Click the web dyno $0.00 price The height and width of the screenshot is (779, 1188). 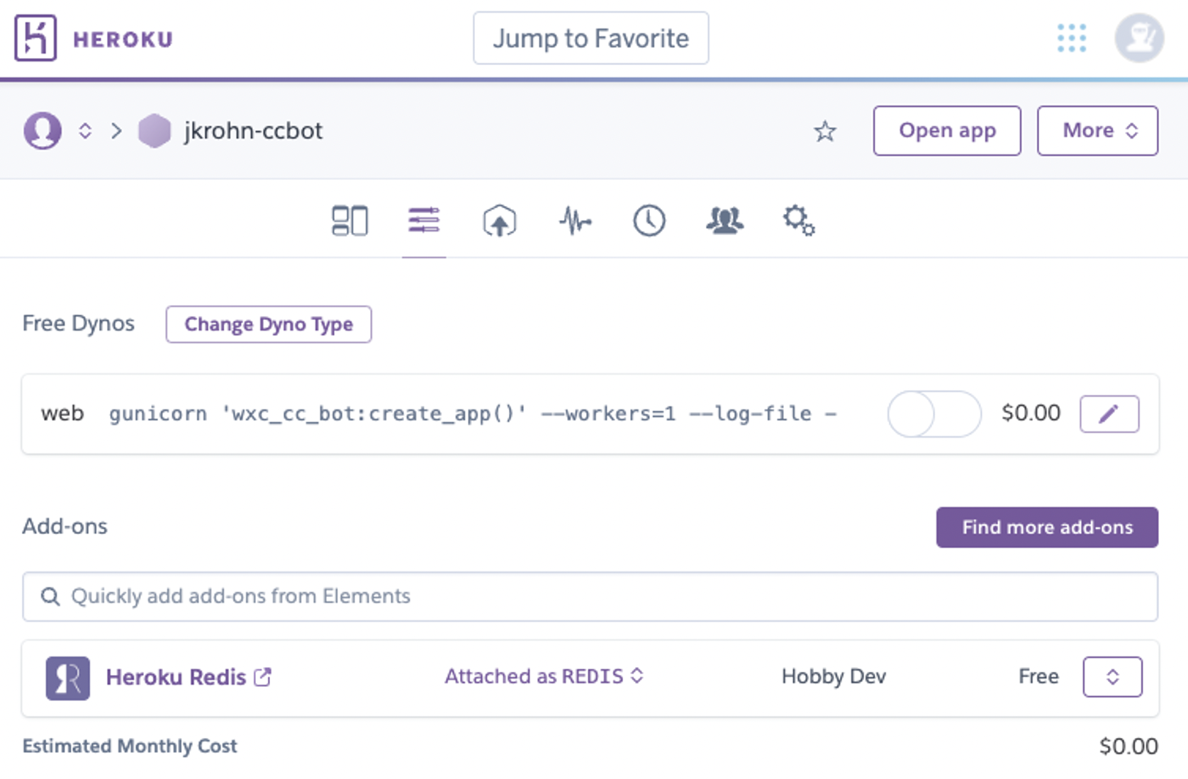click(1031, 413)
